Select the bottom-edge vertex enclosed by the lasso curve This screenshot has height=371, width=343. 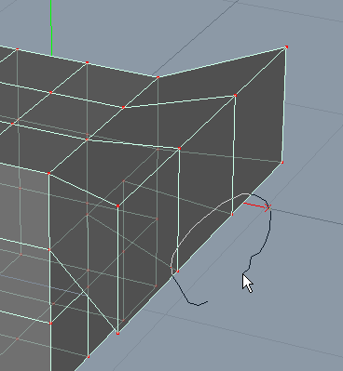pos(178,272)
